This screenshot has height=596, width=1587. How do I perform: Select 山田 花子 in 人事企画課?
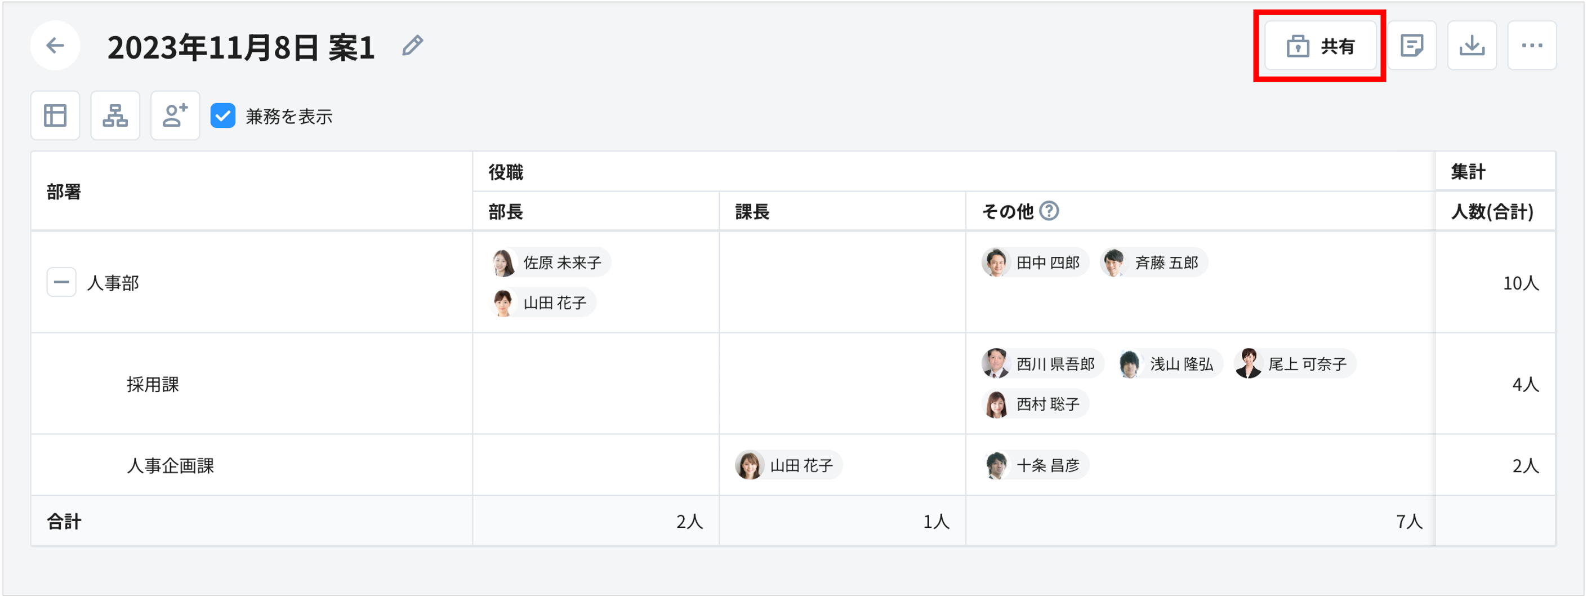[x=786, y=465]
